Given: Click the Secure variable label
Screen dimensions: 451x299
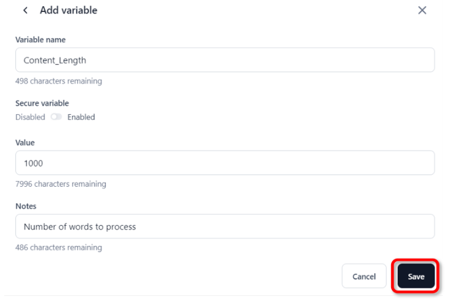Looking at the screenshot, I should [x=42, y=103].
